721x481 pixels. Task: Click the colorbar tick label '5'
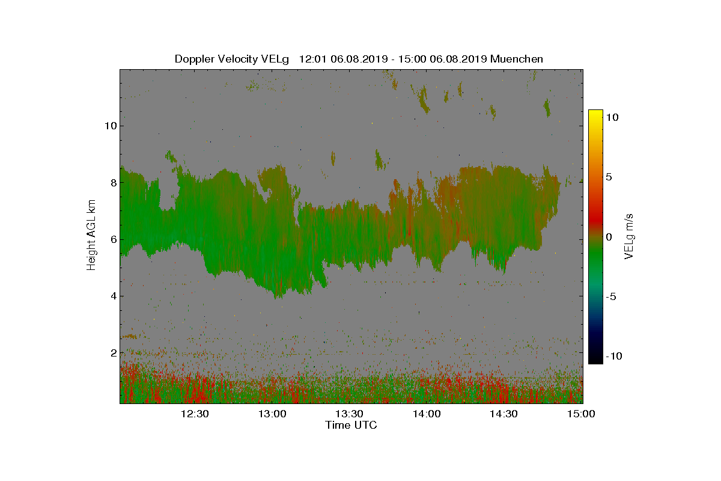click(x=609, y=177)
